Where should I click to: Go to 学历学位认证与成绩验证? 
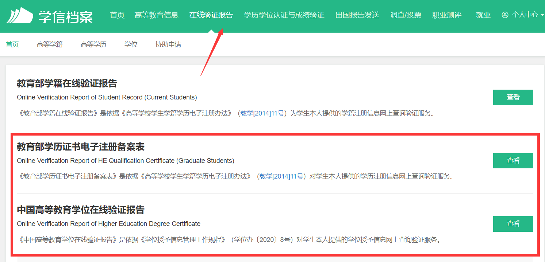tap(284, 15)
